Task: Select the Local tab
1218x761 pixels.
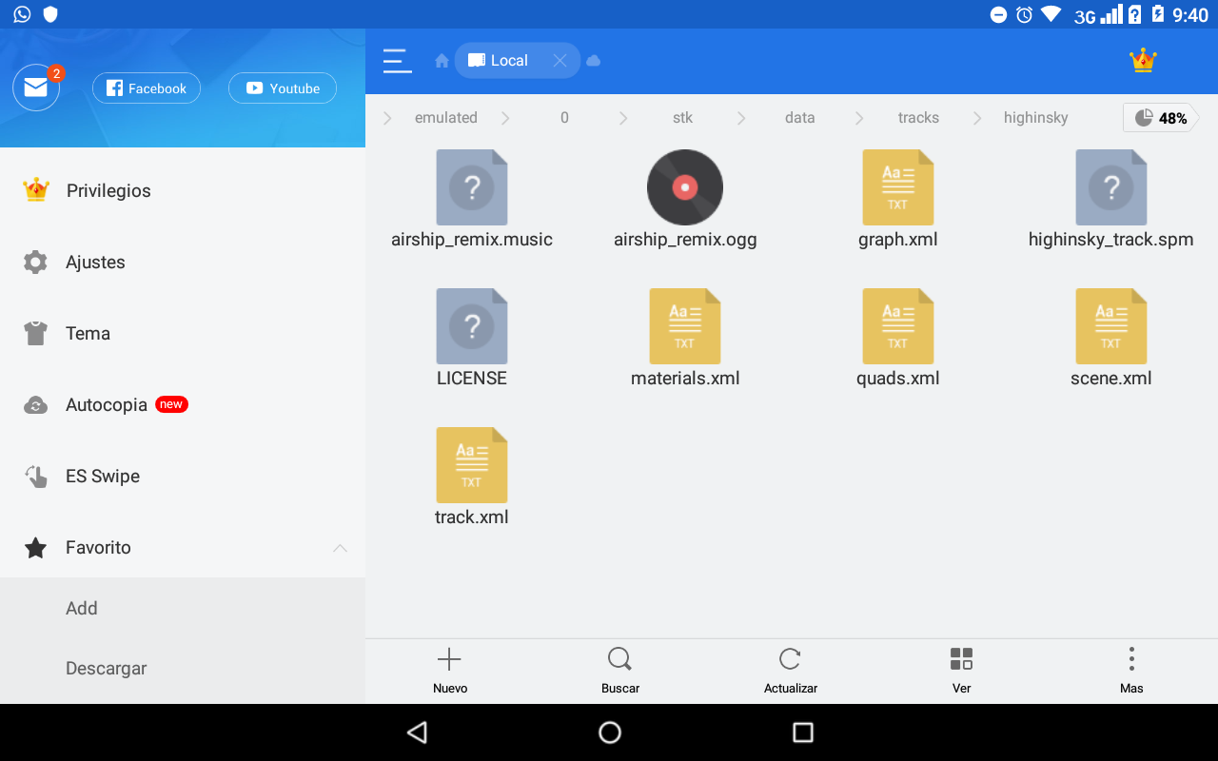Action: pyautogui.click(x=504, y=61)
